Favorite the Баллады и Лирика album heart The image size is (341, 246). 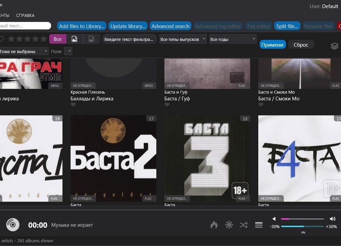coord(73,104)
